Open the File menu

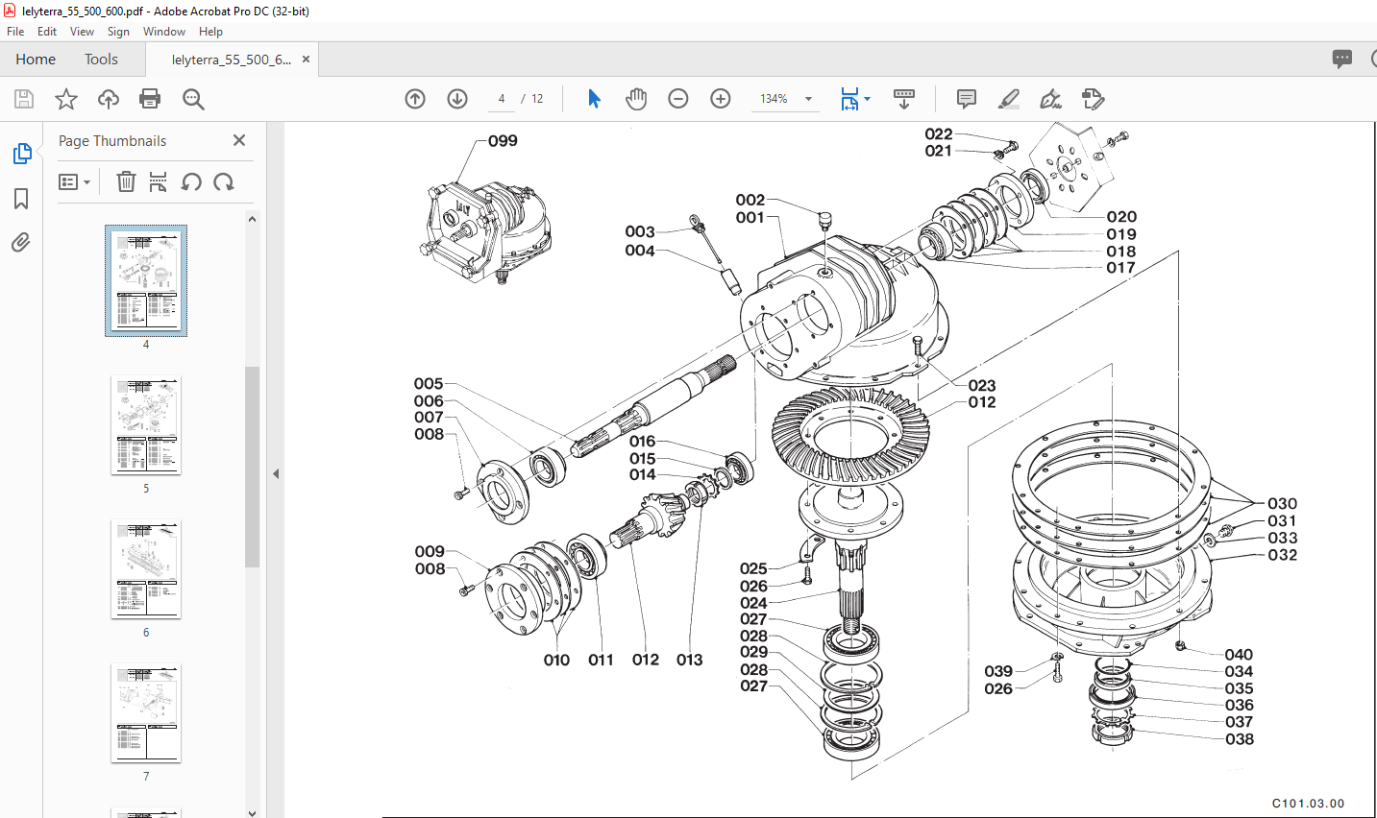pyautogui.click(x=15, y=32)
